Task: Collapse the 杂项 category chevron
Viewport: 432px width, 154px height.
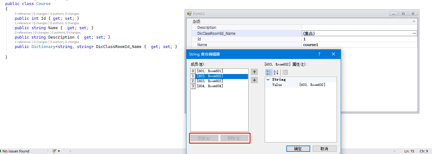Action: 414,22
